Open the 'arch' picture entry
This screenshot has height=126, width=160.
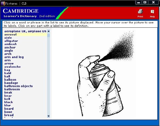(8, 54)
